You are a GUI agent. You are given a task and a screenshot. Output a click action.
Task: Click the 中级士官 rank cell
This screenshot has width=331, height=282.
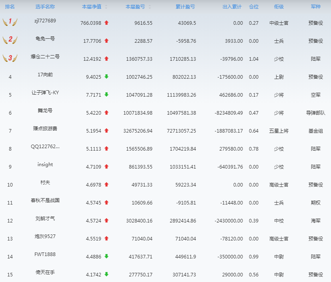279,23
